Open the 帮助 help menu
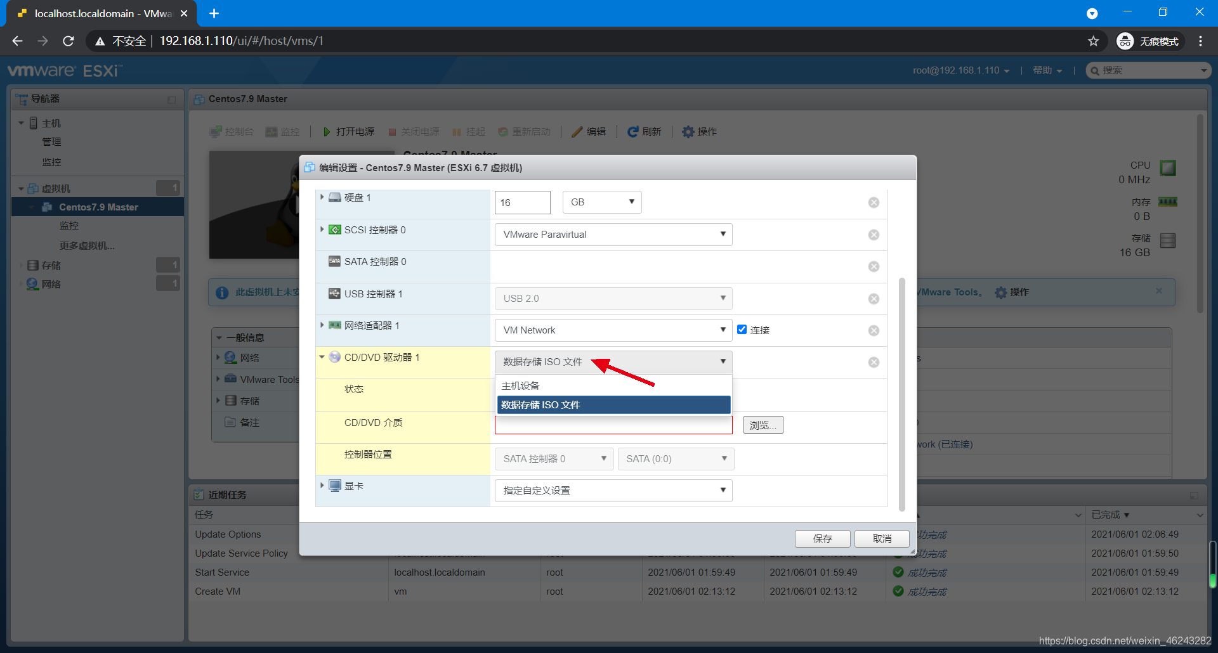 pos(1047,70)
